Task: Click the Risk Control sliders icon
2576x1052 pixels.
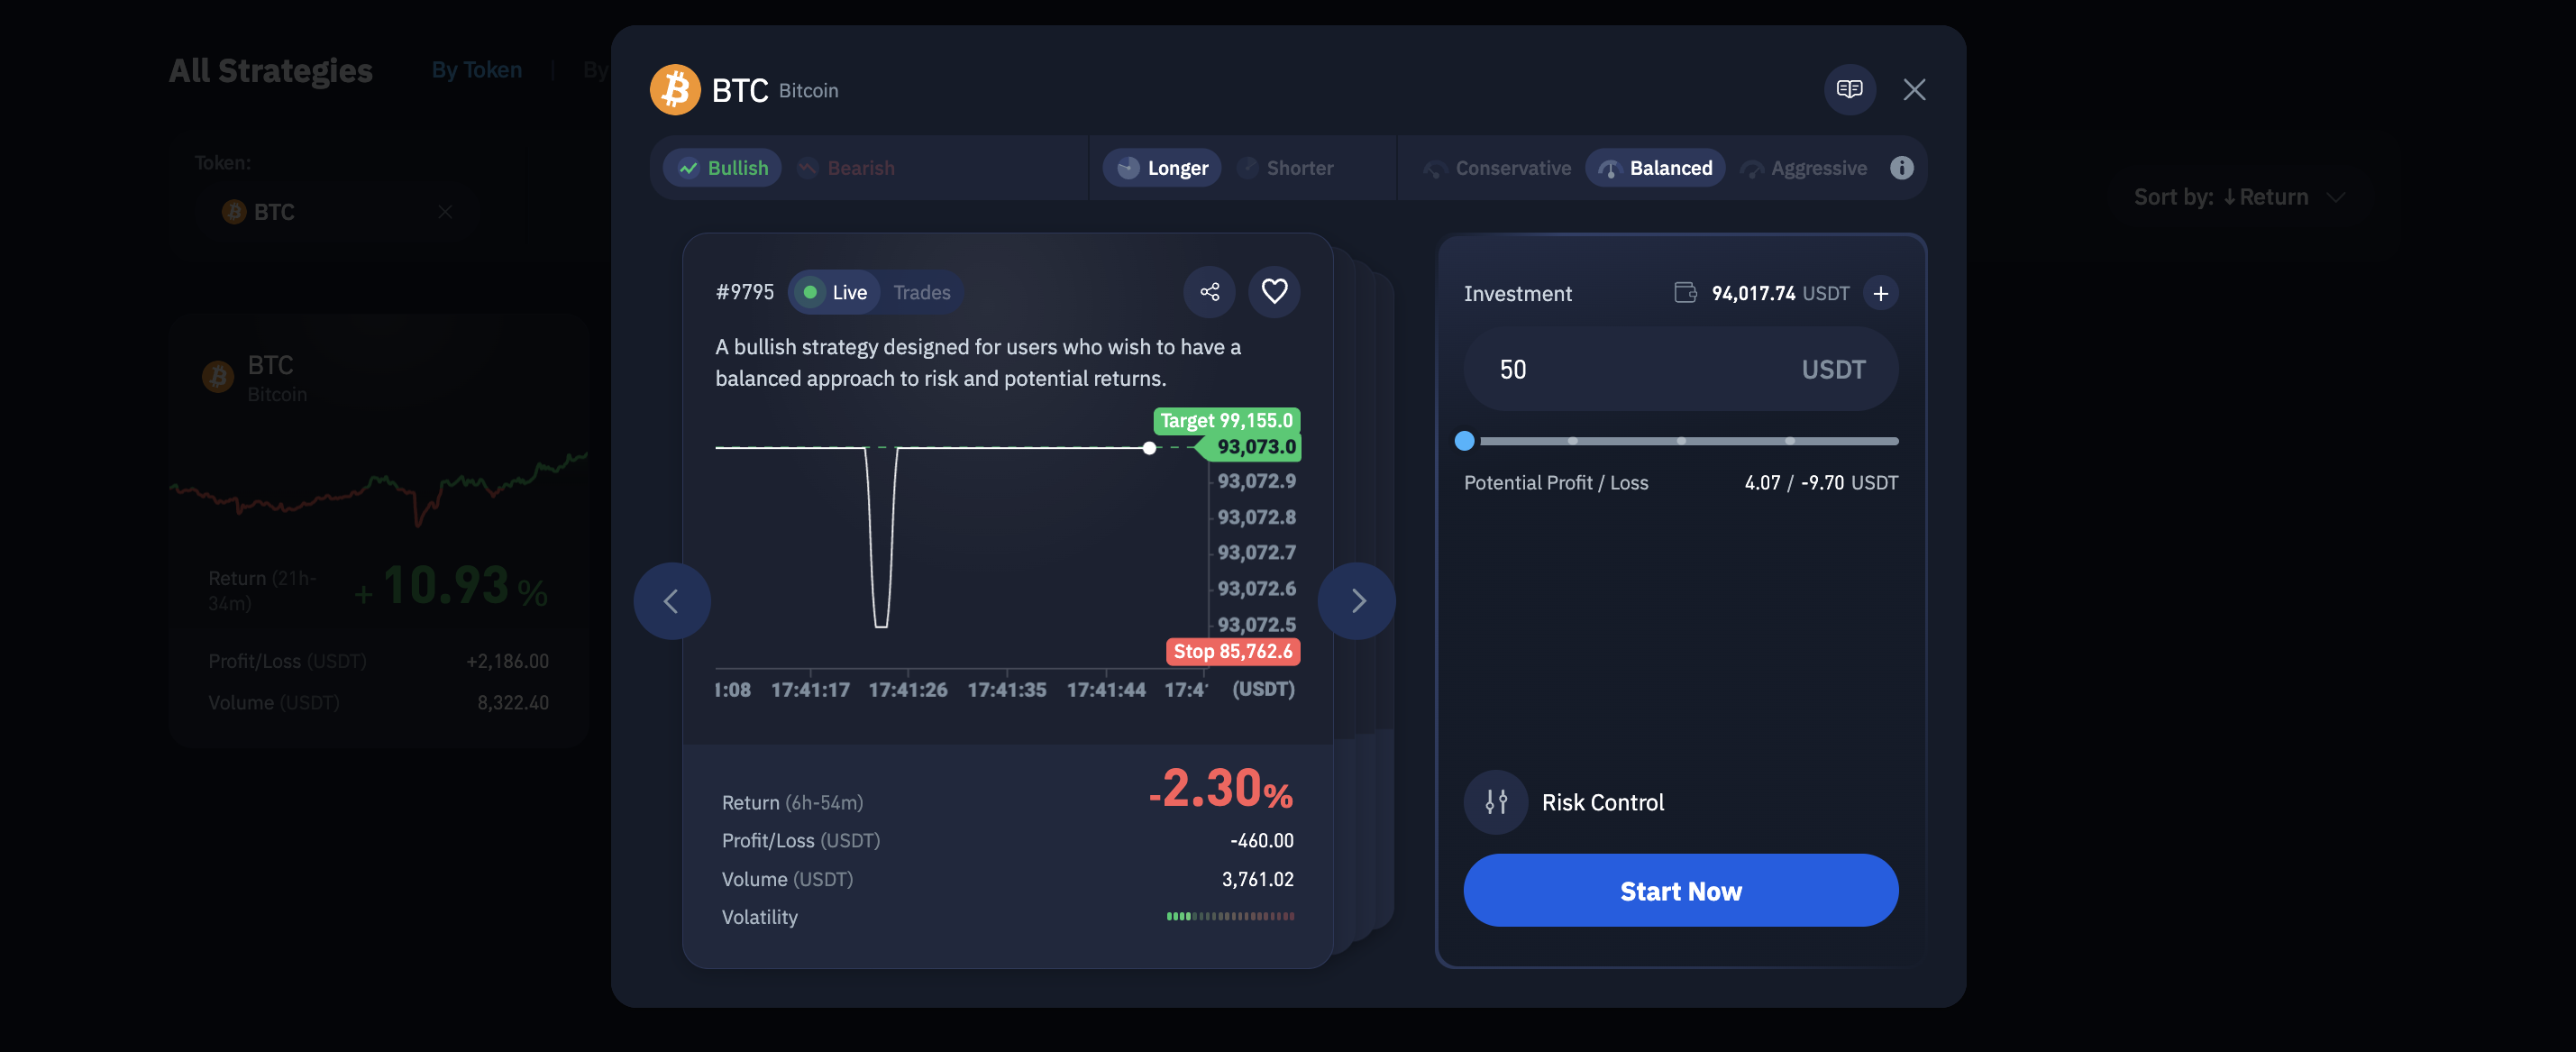Action: [1495, 802]
